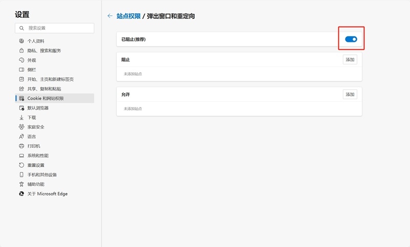Click the 下载 download arrow icon
Viewport: 410px width, 247px height.
22,118
